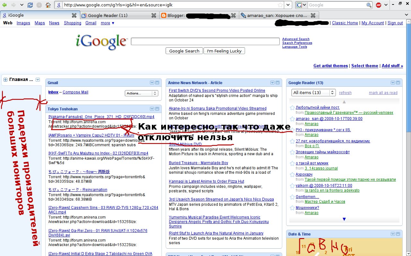411x256 pixels.
Task: Open Images in the Google bar
Action: click(23, 23)
